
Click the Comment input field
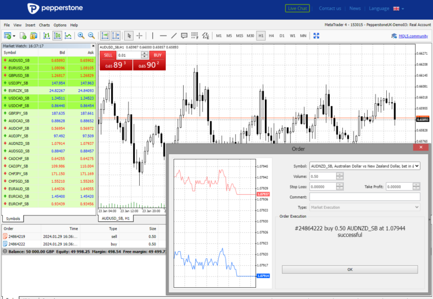[x=365, y=197]
